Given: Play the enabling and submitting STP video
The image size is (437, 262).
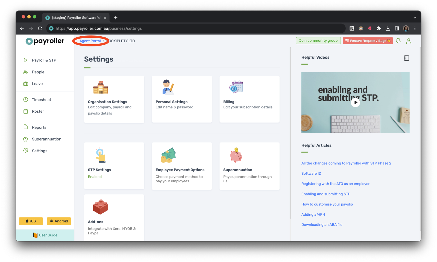Looking at the screenshot, I should point(355,103).
